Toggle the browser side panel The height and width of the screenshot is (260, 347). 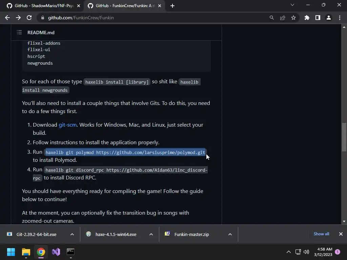tap(318, 18)
